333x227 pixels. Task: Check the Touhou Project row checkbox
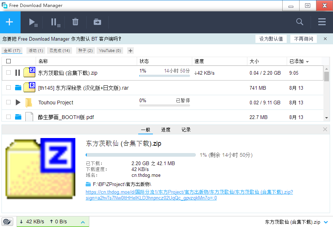tap(8, 102)
